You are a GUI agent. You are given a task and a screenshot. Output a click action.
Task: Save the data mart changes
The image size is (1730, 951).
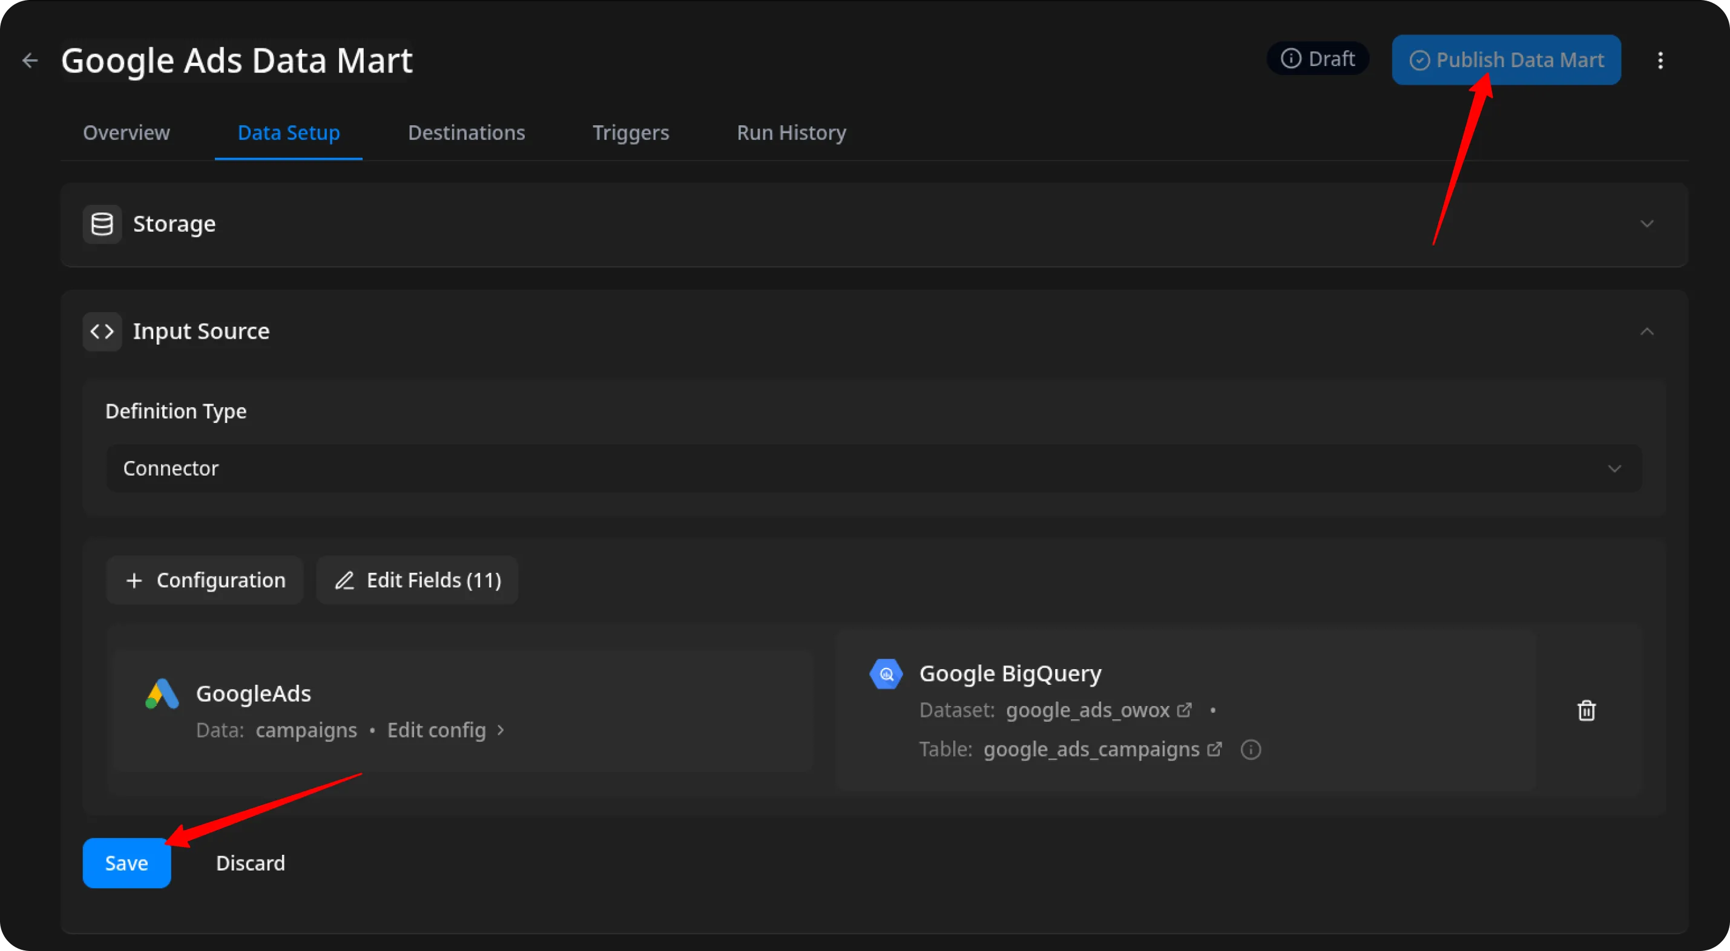pyautogui.click(x=127, y=863)
